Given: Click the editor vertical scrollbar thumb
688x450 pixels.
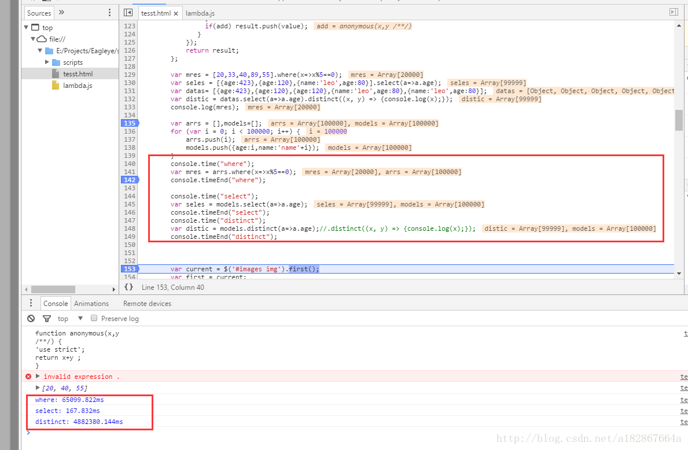Looking at the screenshot, I should [x=679, y=120].
